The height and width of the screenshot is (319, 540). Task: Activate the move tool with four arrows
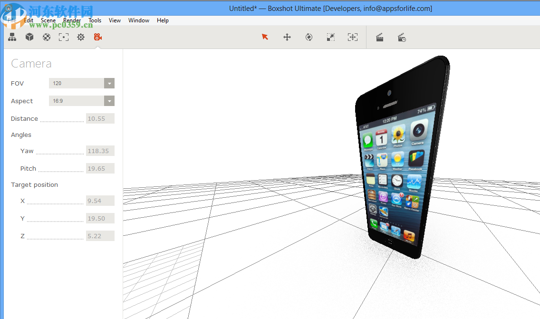point(287,37)
